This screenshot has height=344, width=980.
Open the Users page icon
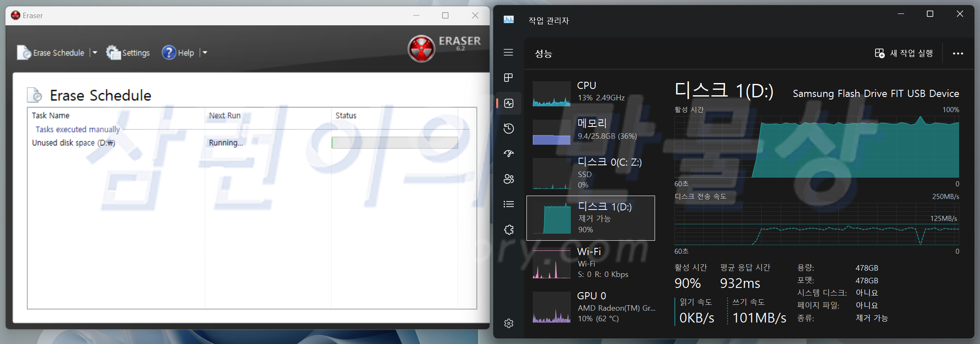coord(508,179)
